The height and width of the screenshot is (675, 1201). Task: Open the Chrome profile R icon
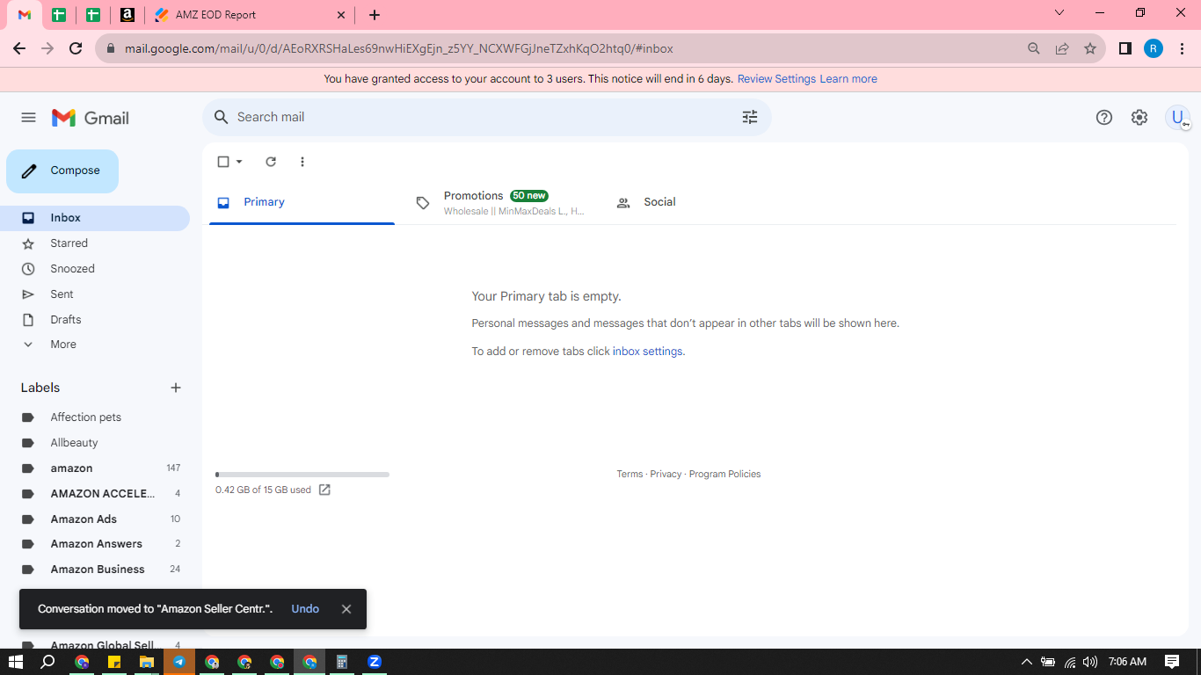[1154, 48]
